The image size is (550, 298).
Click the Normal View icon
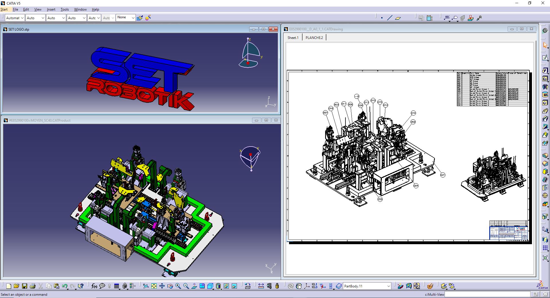194,286
